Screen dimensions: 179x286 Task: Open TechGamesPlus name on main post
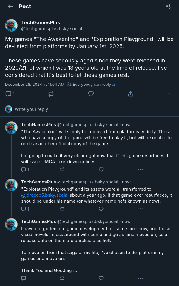[x=41, y=23]
